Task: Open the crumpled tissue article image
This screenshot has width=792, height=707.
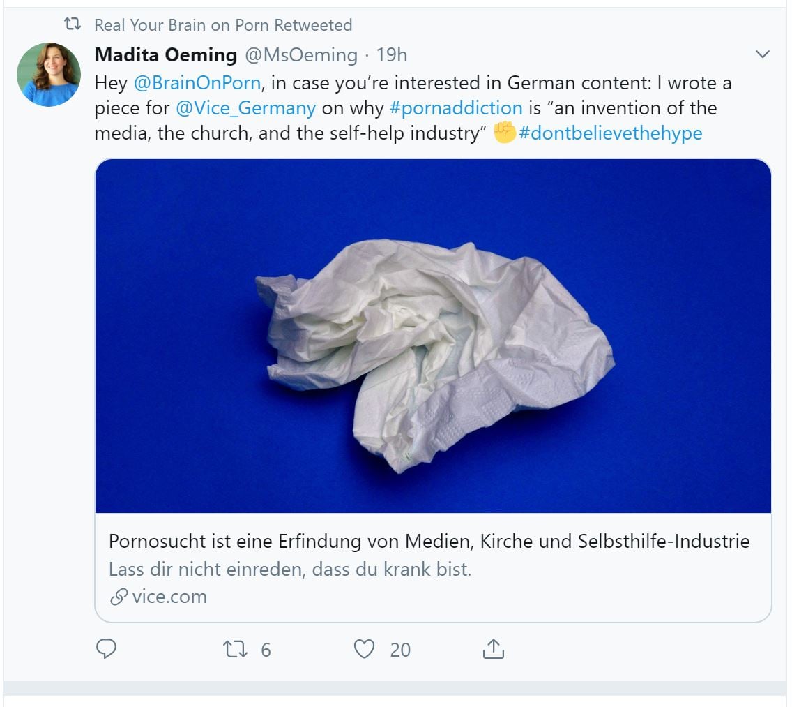Action: pos(433,336)
